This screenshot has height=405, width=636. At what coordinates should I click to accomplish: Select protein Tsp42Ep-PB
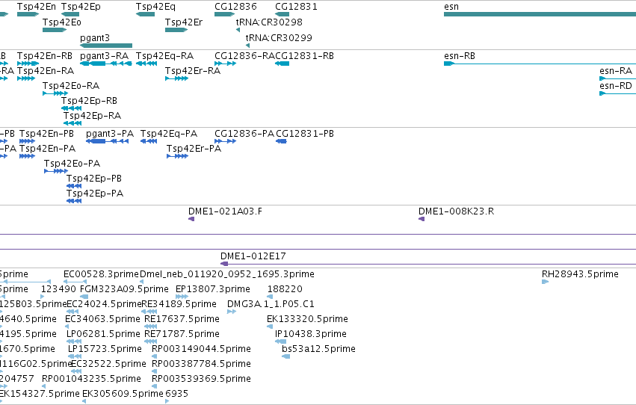[x=74, y=186]
